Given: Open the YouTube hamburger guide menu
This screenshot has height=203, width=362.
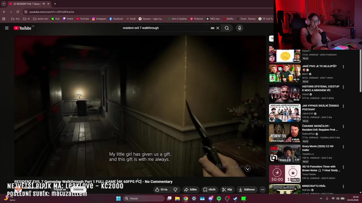Looking at the screenshot, I should coord(7,28).
